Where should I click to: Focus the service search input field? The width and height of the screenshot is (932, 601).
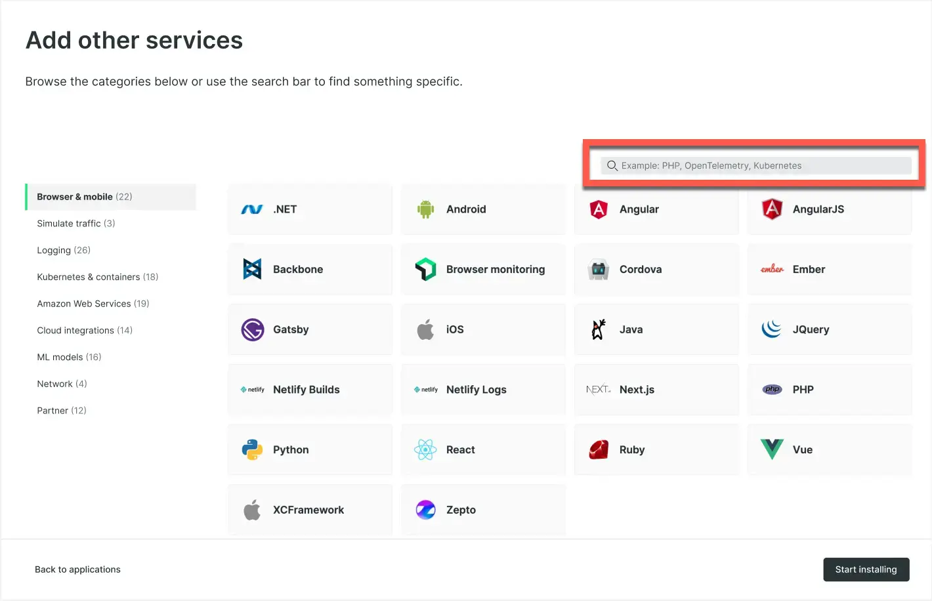pos(761,166)
